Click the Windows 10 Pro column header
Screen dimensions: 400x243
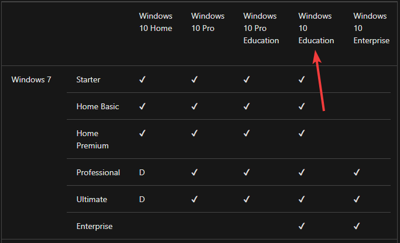coord(208,22)
